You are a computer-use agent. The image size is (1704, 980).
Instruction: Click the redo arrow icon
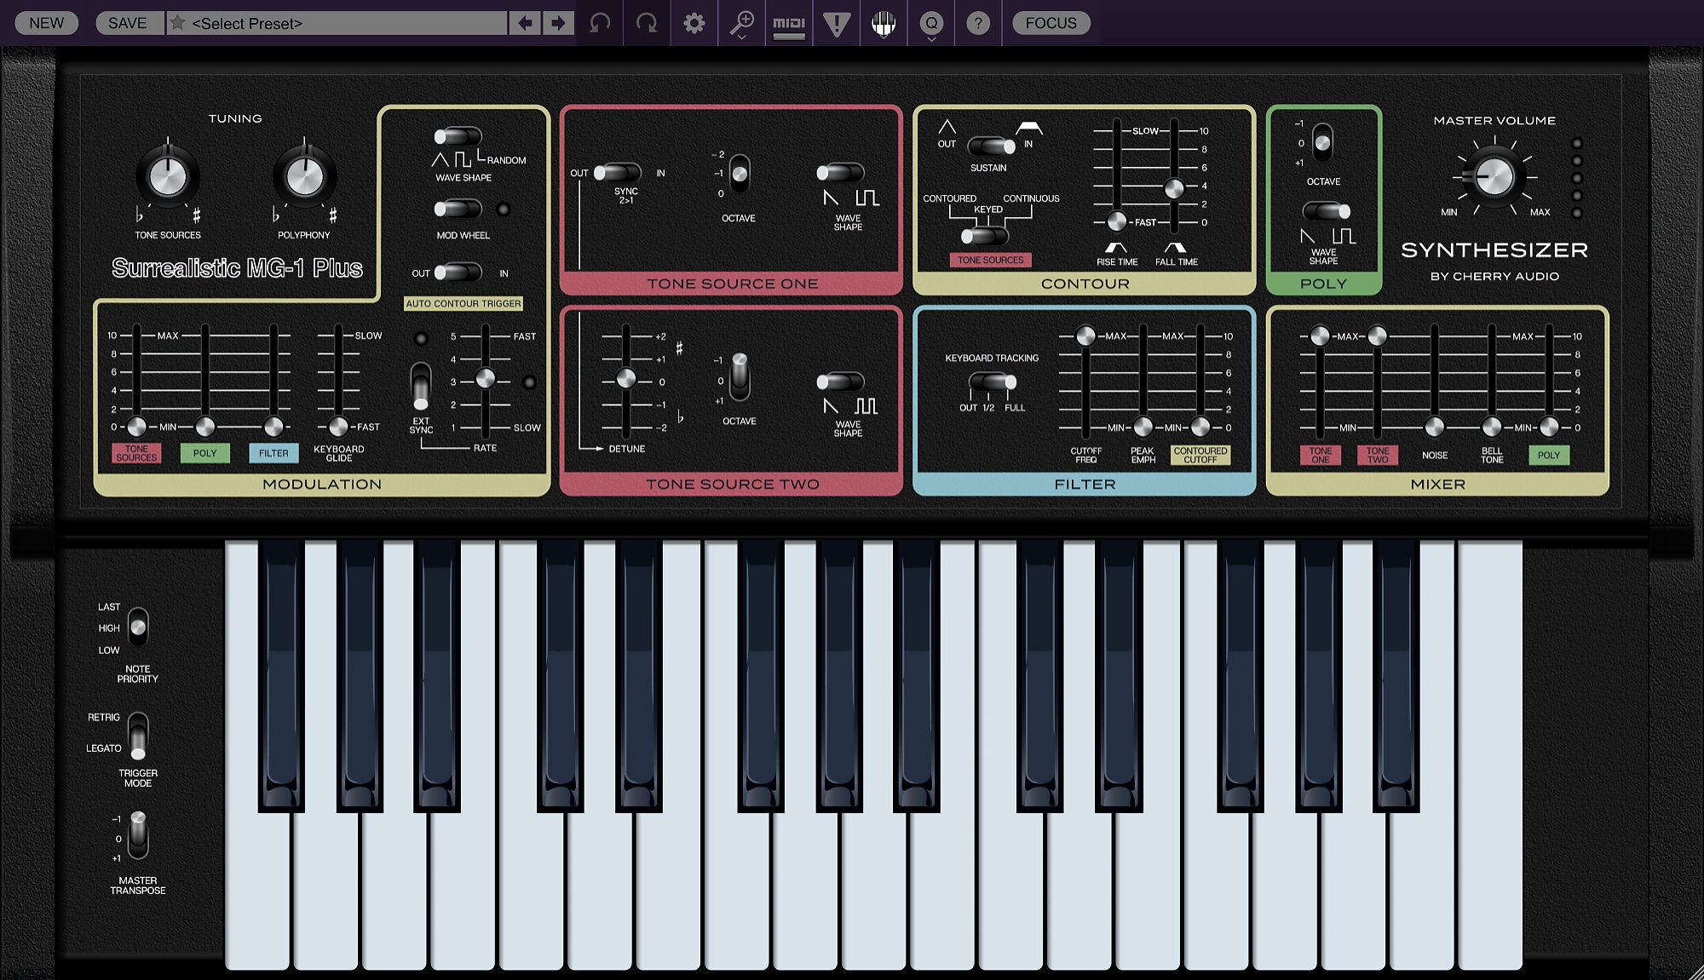[x=647, y=23]
